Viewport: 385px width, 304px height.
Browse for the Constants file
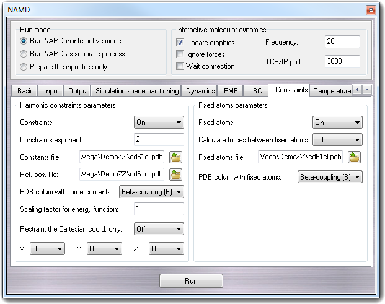click(177, 157)
